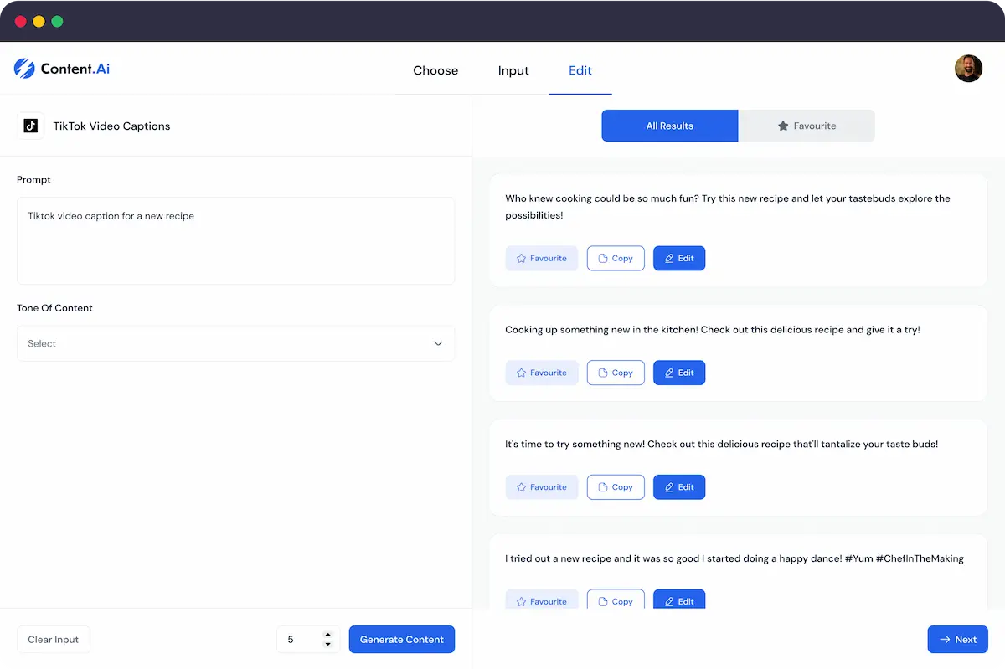This screenshot has width=1005, height=669.
Task: Switch to the Input tab
Action: coord(513,70)
